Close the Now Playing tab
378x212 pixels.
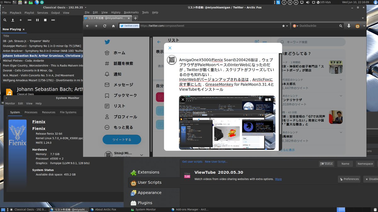click(24, 29)
